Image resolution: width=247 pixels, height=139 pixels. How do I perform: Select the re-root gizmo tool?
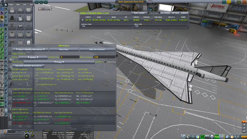click(50, 9)
